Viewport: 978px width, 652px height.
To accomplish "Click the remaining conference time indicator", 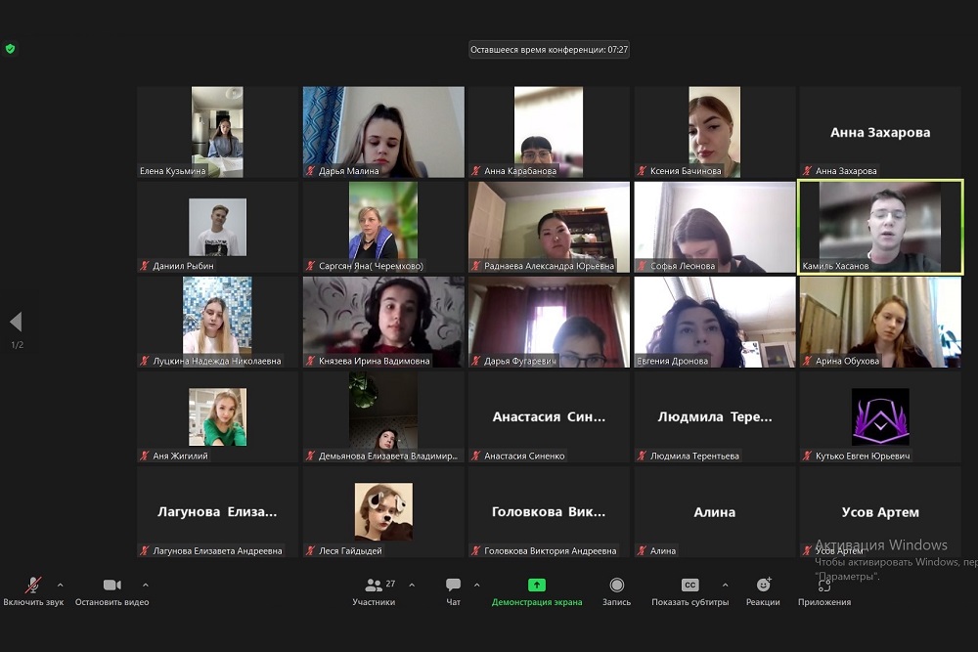I will (x=549, y=49).
